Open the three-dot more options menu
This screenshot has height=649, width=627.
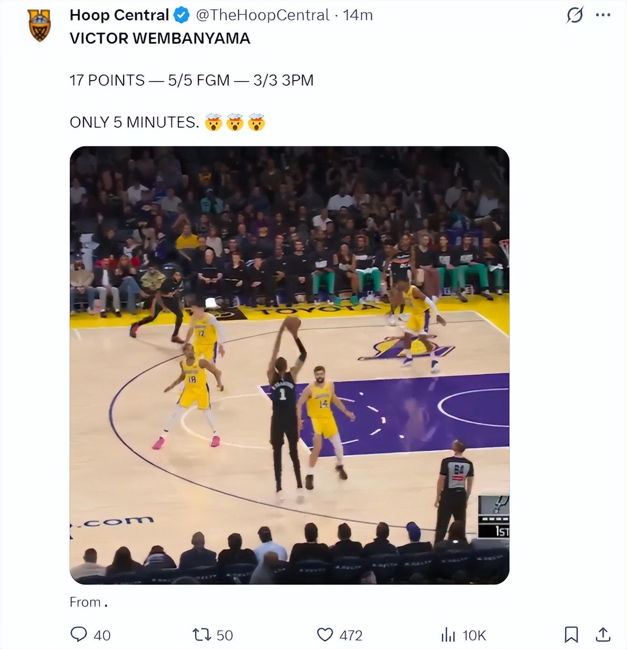pyautogui.click(x=603, y=15)
